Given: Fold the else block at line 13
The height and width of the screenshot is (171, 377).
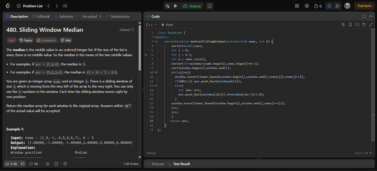Looking at the screenshot, I should coord(156,86).
